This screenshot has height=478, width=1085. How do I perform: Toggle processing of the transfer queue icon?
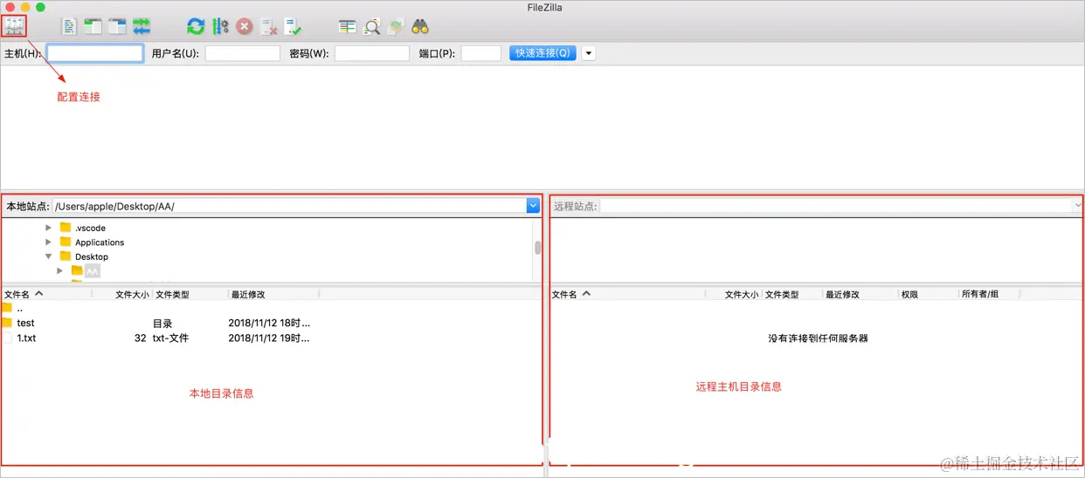pos(220,26)
